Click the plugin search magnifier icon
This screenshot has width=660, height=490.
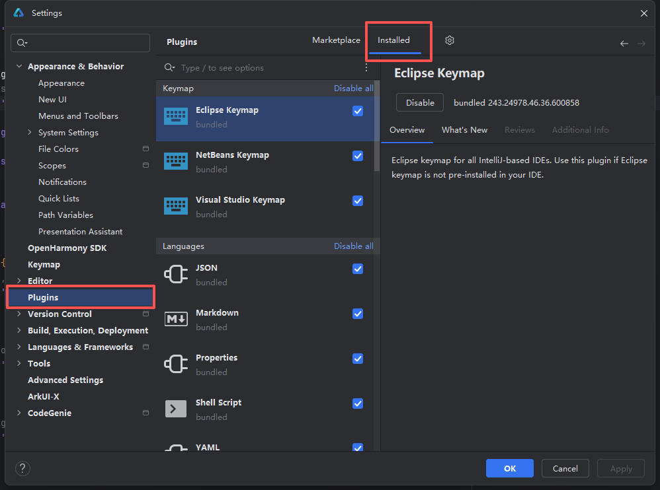169,67
